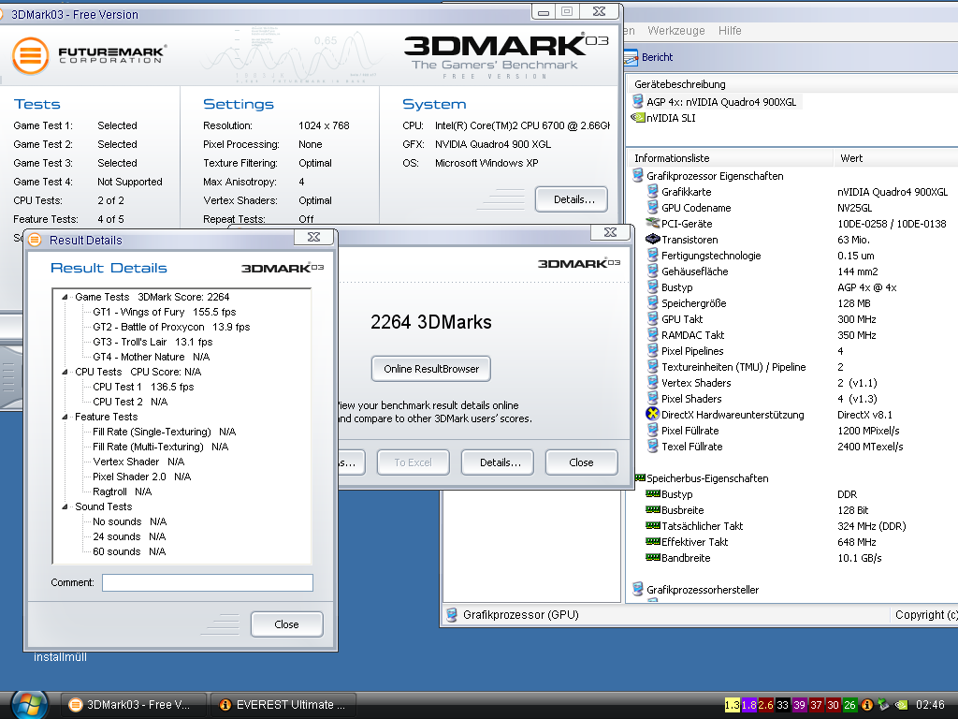
Task: Switch to 3DMark03 taskbar button
Action: 133,704
